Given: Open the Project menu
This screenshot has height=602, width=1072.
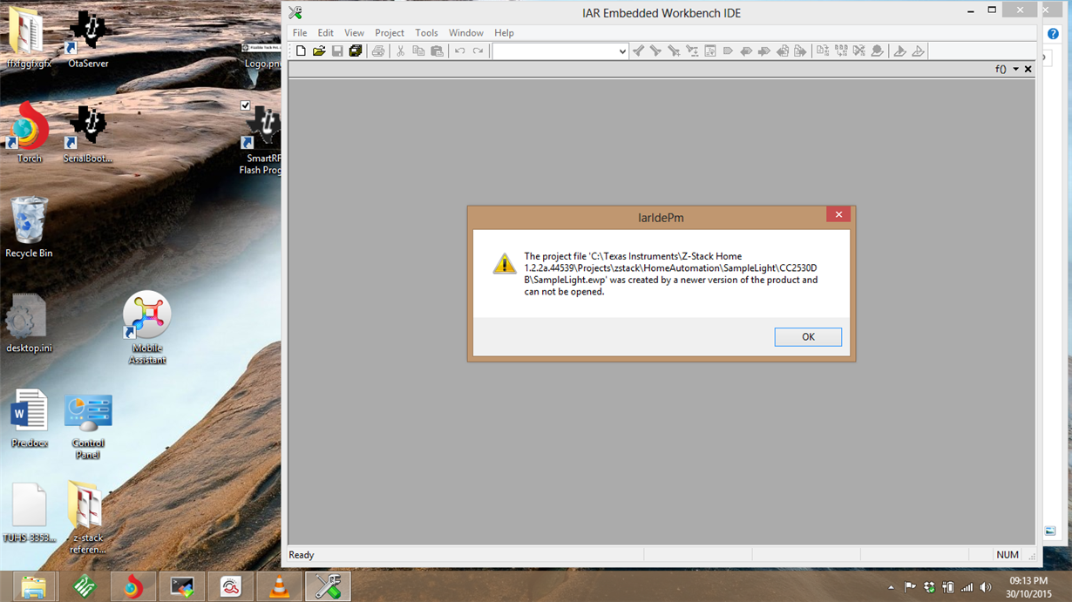Looking at the screenshot, I should pyautogui.click(x=390, y=33).
